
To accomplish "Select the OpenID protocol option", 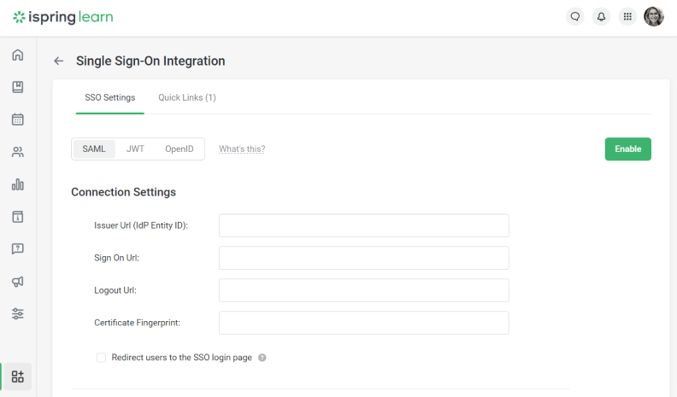I will 180,149.
